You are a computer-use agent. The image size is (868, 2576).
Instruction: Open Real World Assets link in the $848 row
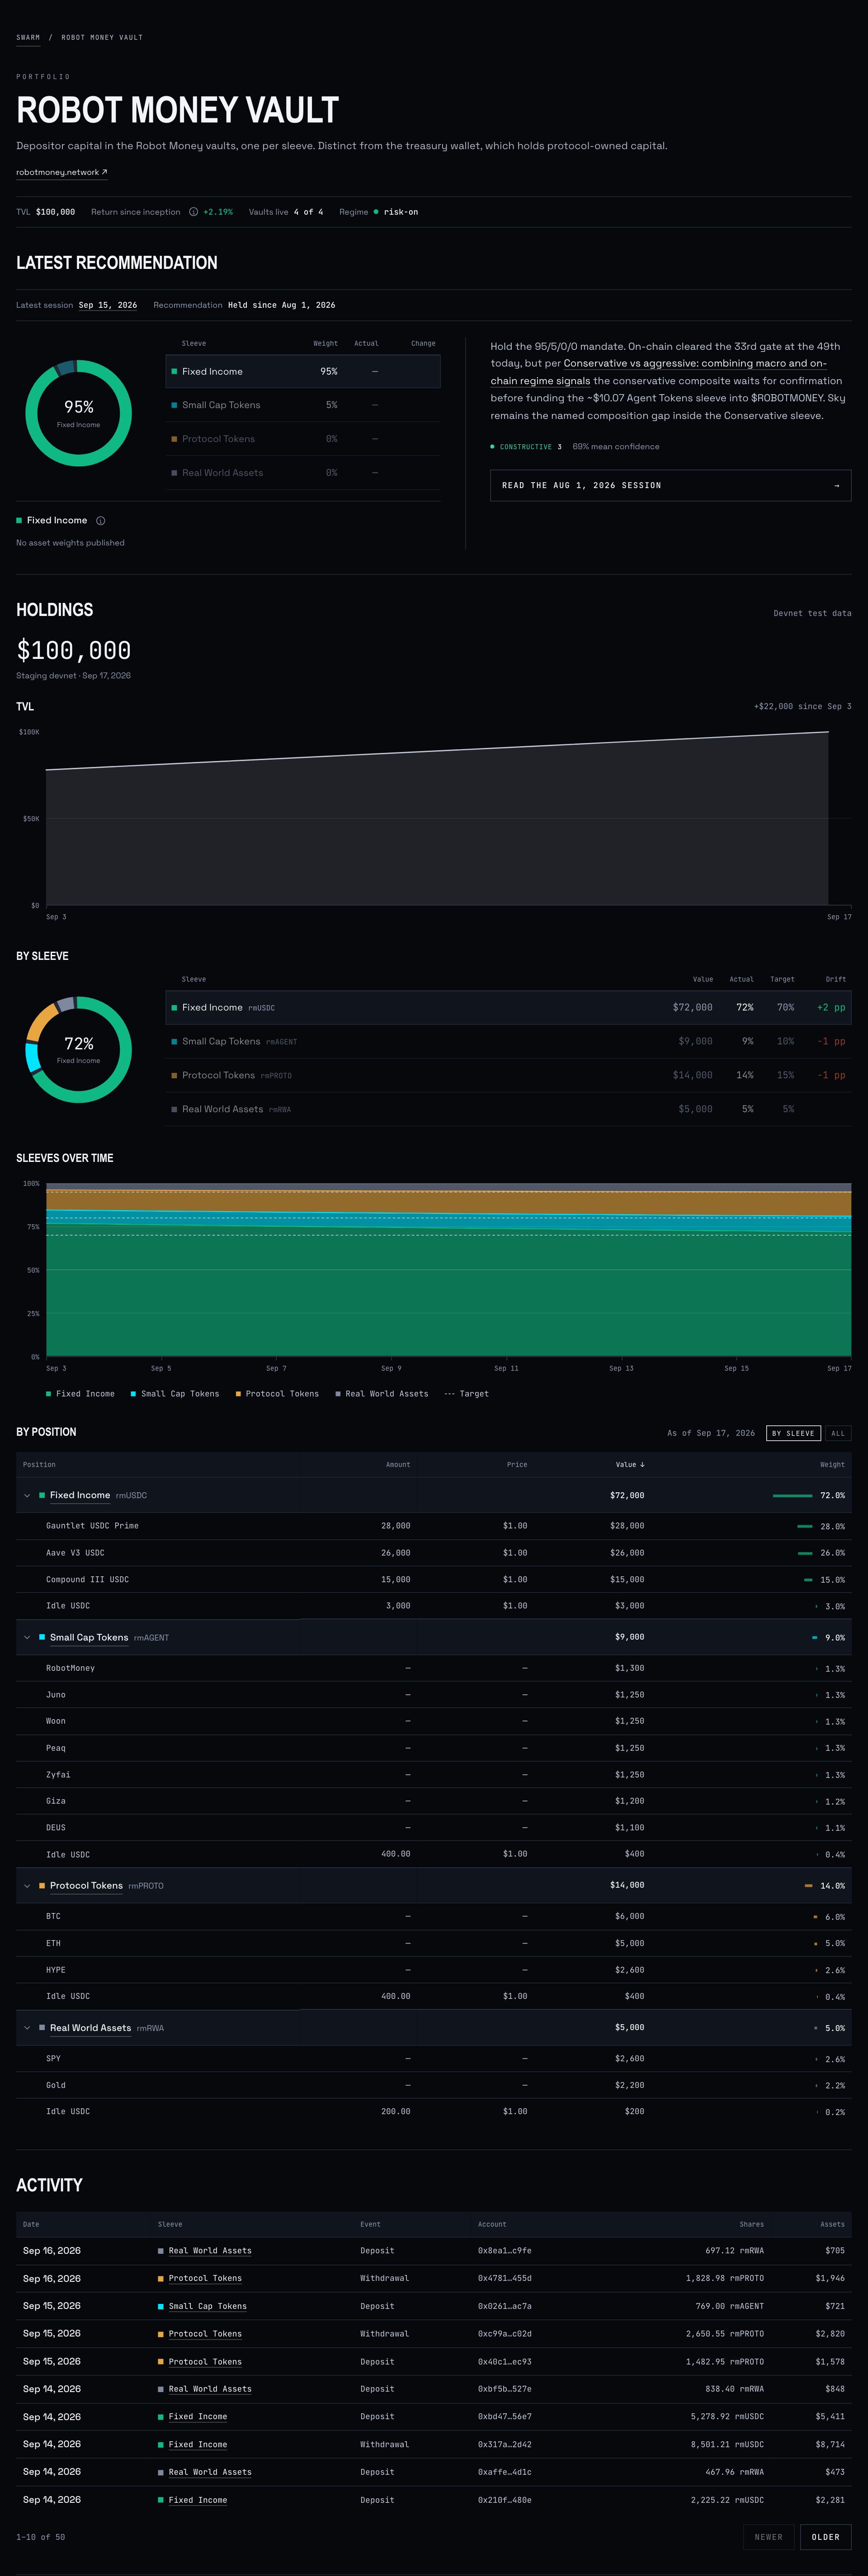coord(210,2389)
